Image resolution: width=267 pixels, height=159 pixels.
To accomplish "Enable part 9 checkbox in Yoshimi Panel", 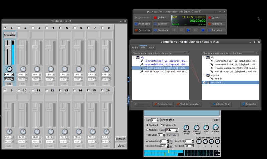I will tap(5, 90).
